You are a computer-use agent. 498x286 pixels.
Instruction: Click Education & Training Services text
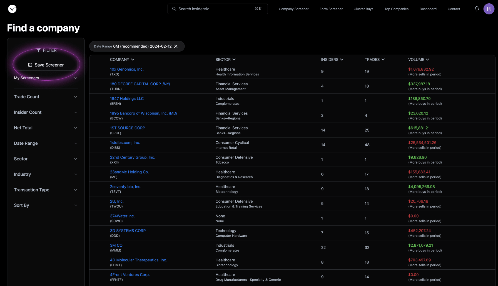click(239, 206)
